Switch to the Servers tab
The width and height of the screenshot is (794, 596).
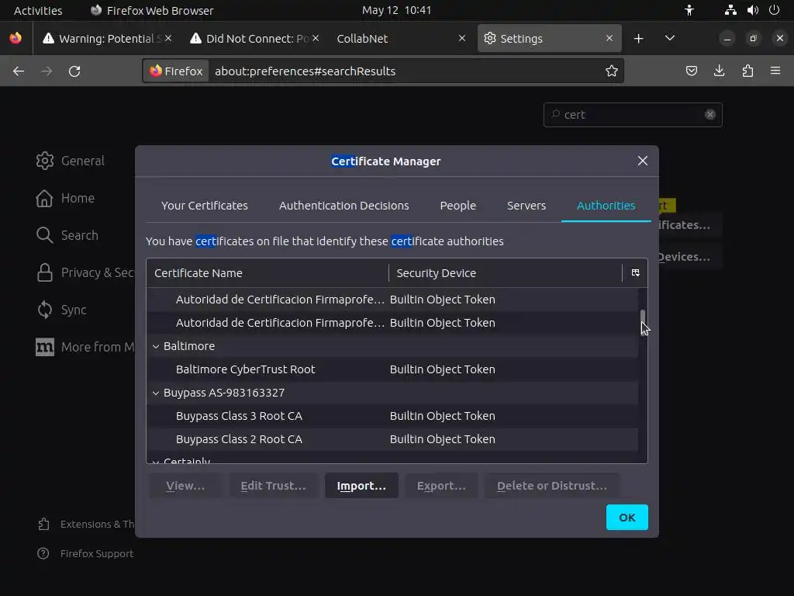coord(526,205)
